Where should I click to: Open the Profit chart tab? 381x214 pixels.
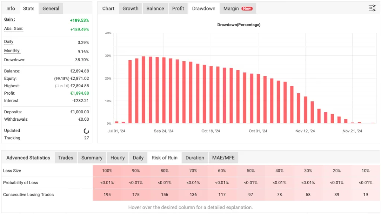(178, 8)
